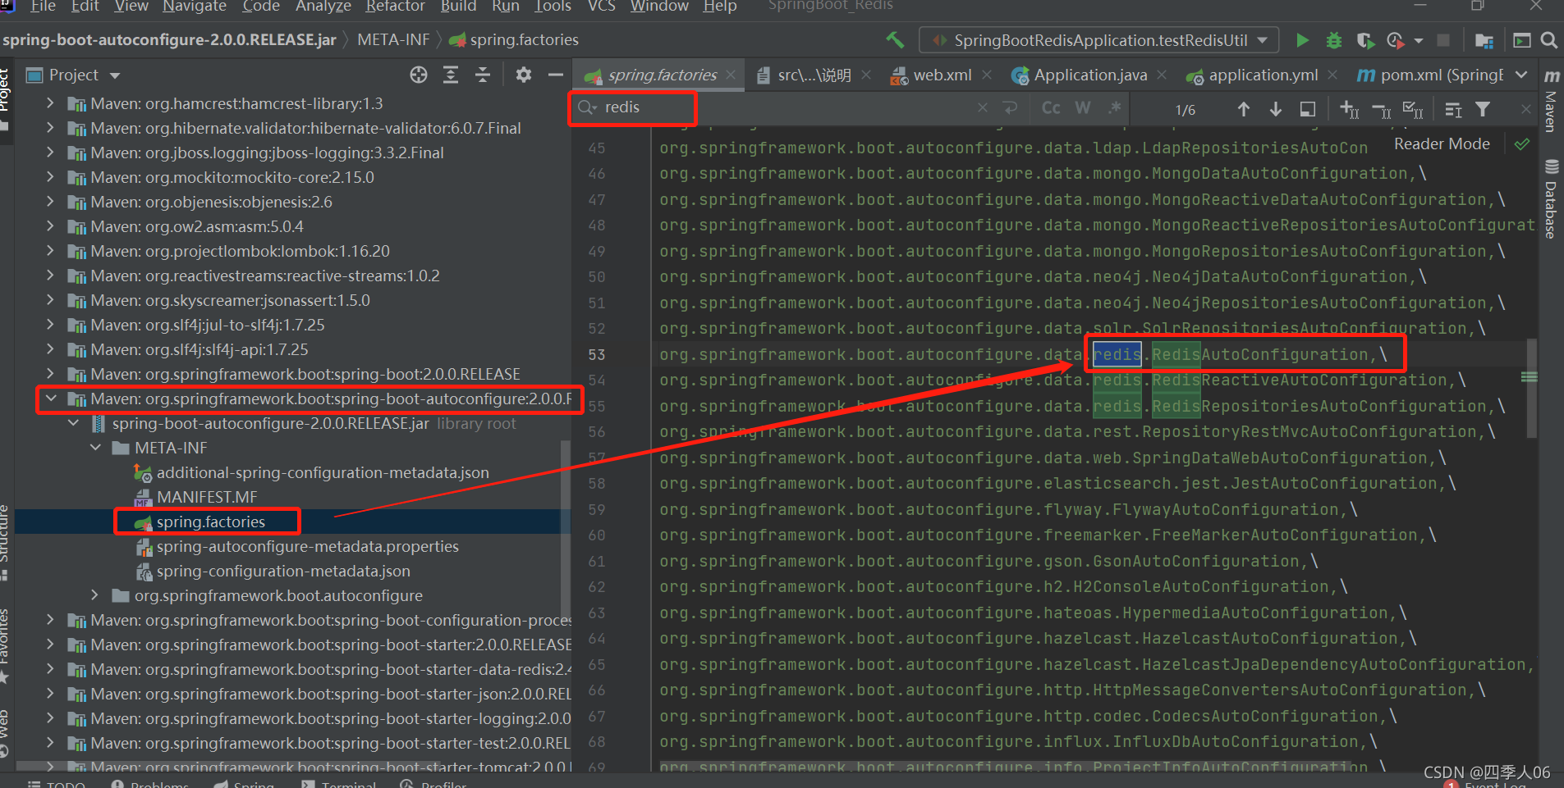Screen dimensions: 1564x788
Task: Click the Profiler run icon
Action: click(x=1395, y=40)
